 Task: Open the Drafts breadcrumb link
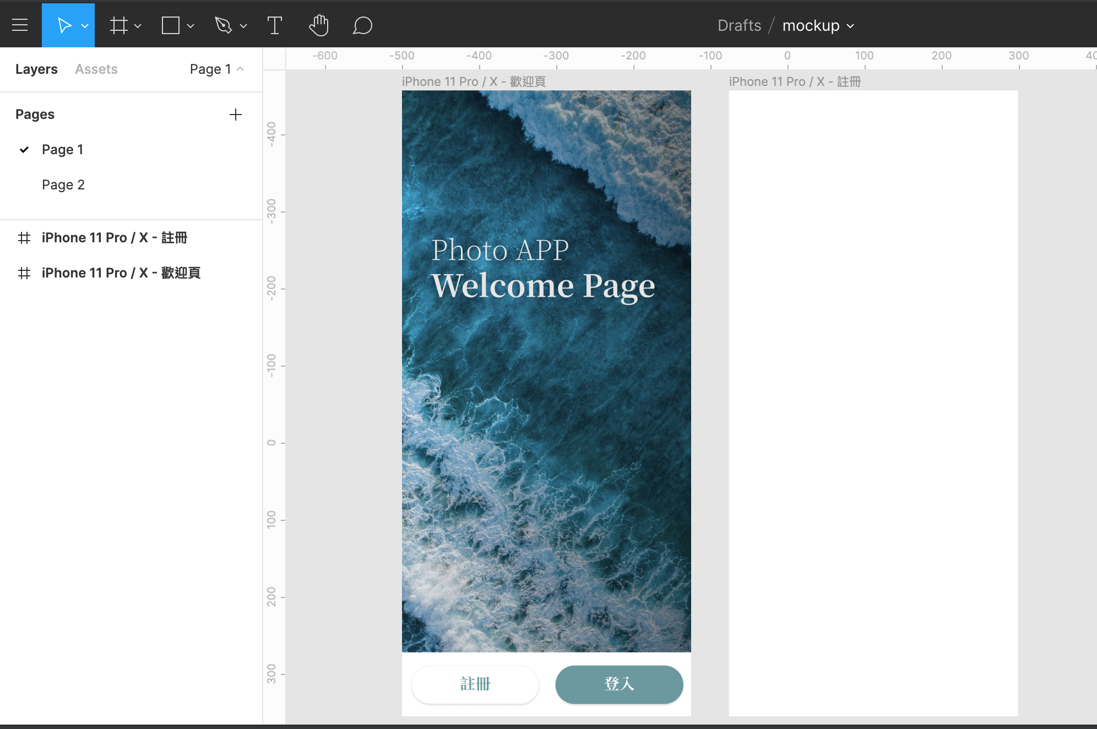coord(739,25)
